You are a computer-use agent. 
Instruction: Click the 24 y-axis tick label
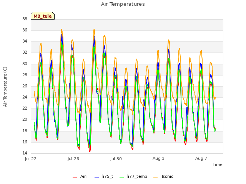pos(25,97)
